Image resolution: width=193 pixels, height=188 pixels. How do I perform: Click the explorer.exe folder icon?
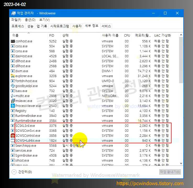pyautogui.click(x=13, y=76)
